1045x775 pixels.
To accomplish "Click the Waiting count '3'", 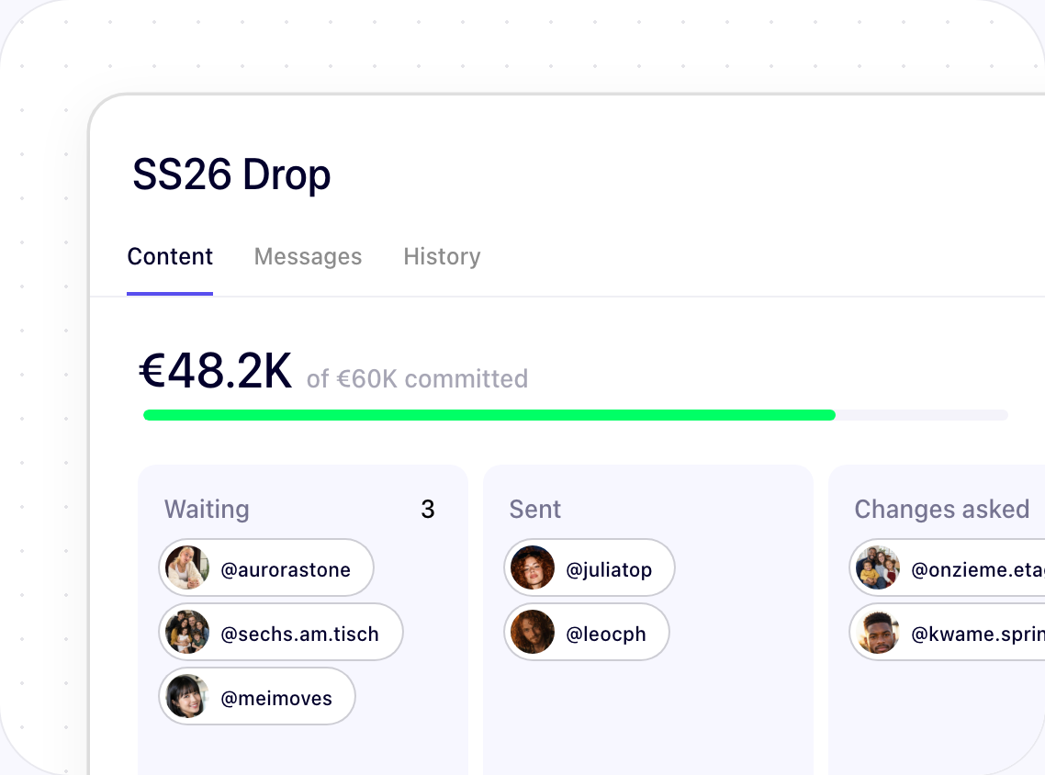I will tap(428, 509).
